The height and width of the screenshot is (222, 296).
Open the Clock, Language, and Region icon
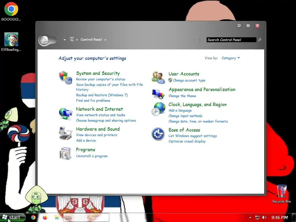(x=158, y=109)
